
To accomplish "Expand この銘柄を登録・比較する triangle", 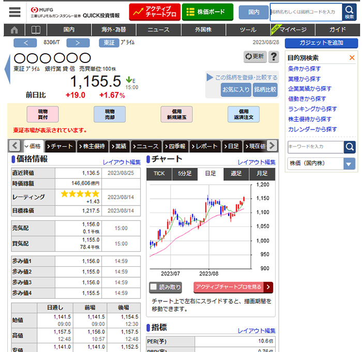I will pos(209,77).
